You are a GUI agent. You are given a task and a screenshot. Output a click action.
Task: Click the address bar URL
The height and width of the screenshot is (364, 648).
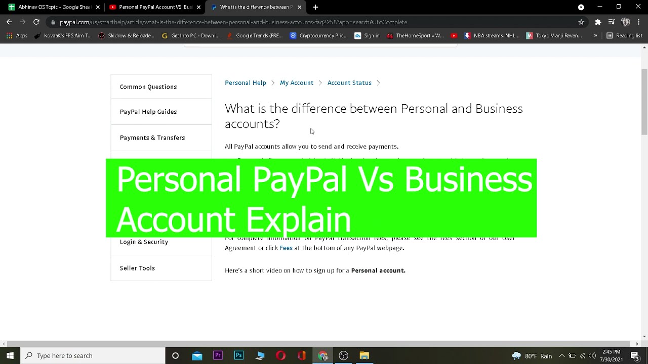coord(233,22)
